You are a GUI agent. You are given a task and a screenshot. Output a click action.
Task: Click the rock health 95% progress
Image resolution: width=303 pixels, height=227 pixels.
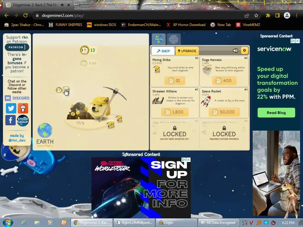point(80,123)
